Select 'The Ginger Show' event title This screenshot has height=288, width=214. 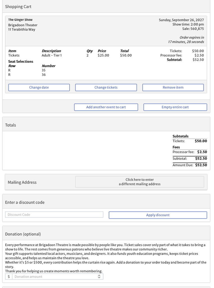[x=20, y=20]
